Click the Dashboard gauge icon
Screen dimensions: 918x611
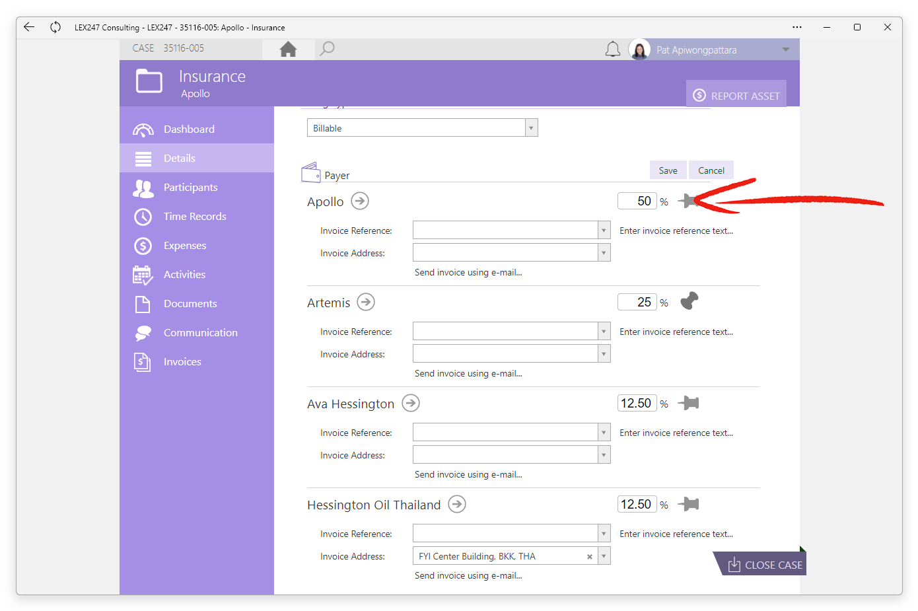pyautogui.click(x=143, y=129)
